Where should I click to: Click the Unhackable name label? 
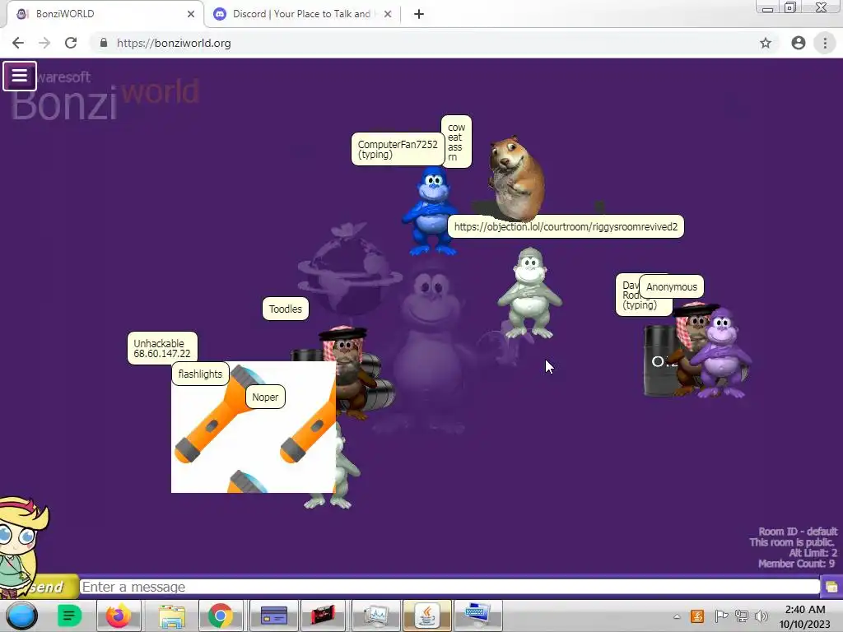[162, 348]
